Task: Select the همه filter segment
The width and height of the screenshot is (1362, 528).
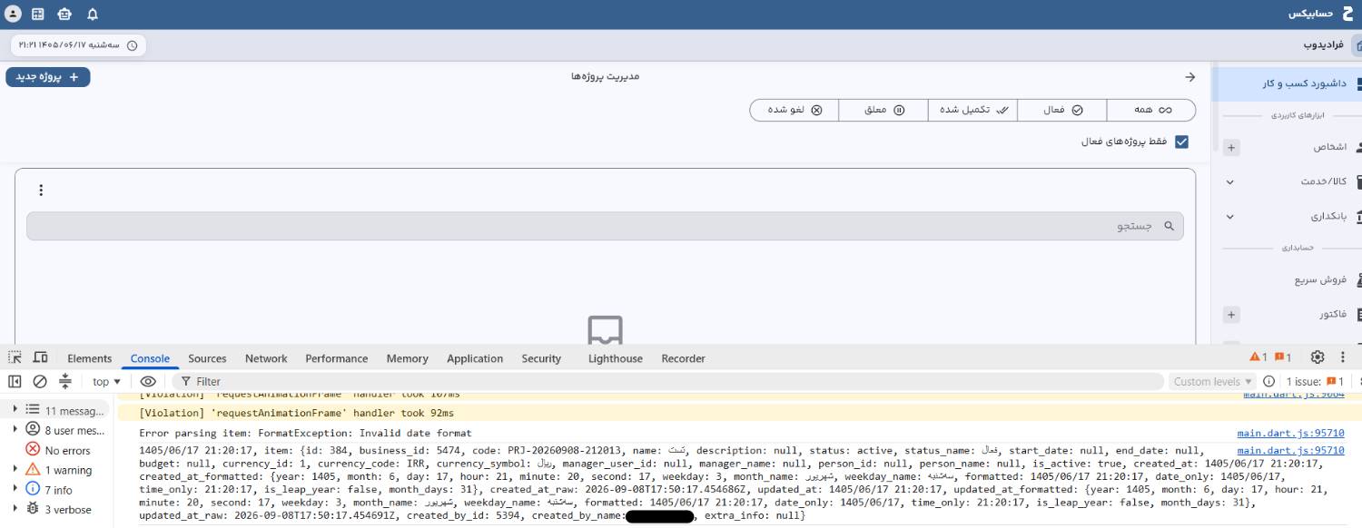Action: (1151, 110)
